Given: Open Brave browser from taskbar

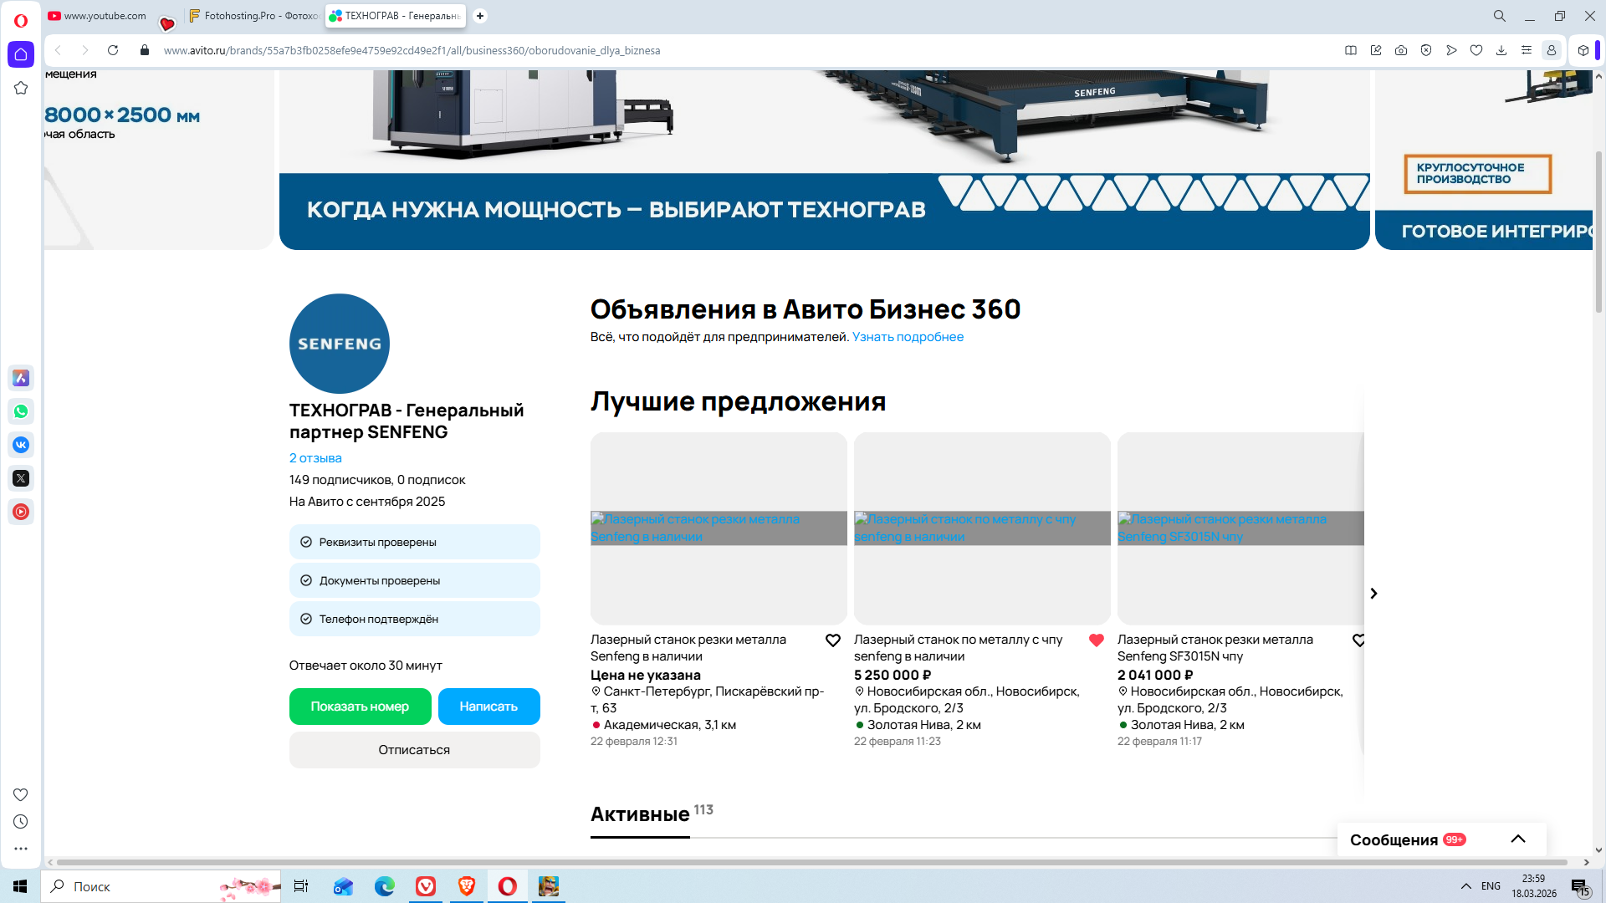Looking at the screenshot, I should coord(467,886).
